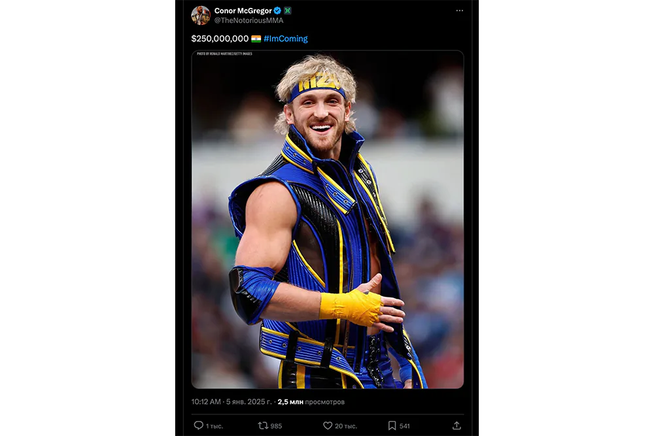Open Conor McGregor's profile avatar
The width and height of the screenshot is (654, 436).
pos(201,16)
